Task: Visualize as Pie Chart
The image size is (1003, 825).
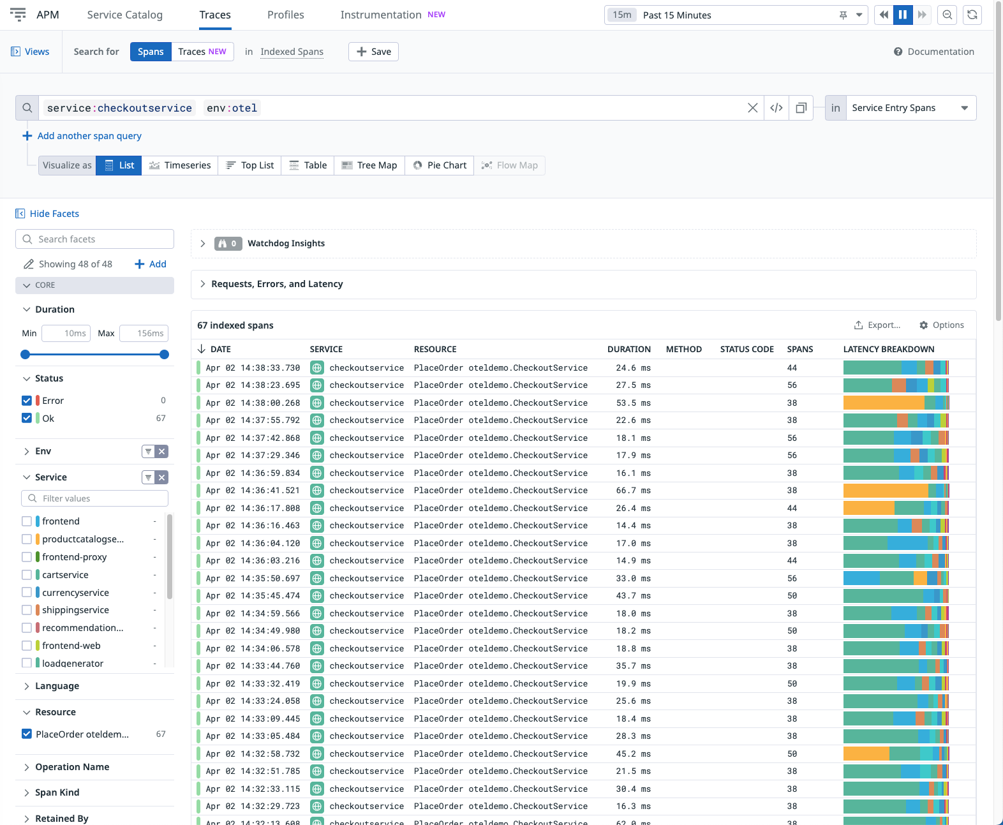Action: (x=440, y=165)
